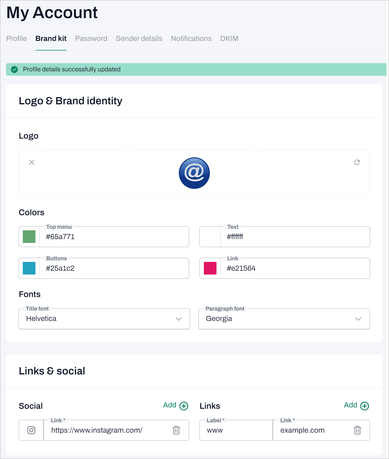
Task: Open the Notifications tab
Action: coord(191,38)
